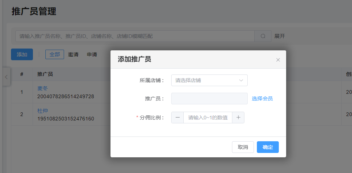
Task: Click the 添加推广员 dialog title
Action: point(134,59)
